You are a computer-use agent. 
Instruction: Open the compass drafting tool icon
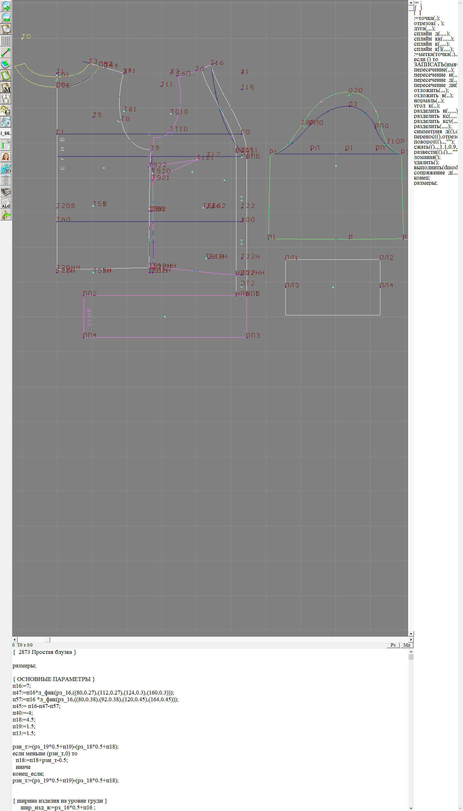(x=6, y=99)
